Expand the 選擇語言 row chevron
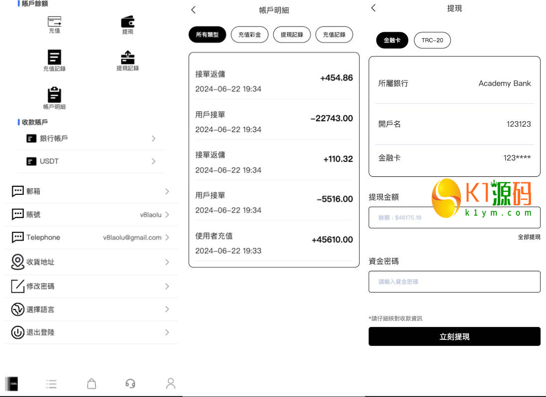This screenshot has width=546, height=397. (x=167, y=310)
